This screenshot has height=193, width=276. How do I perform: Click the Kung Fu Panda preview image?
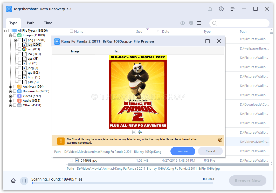point(138,92)
